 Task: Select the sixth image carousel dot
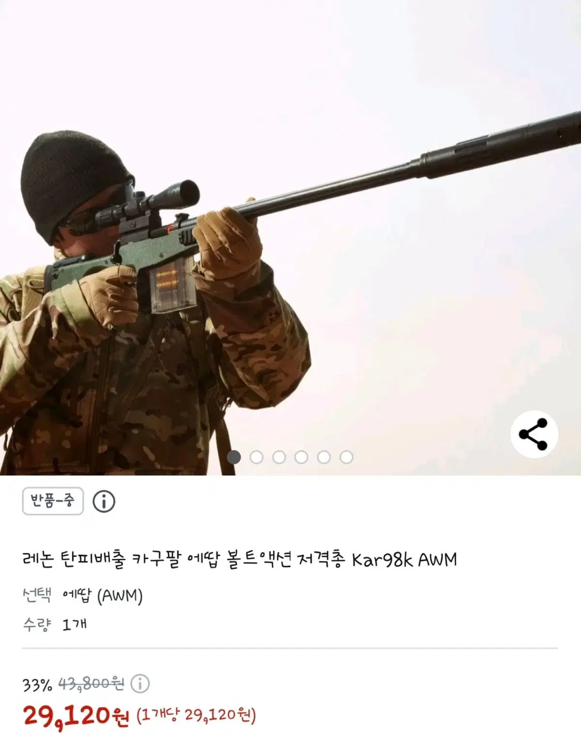(346, 457)
